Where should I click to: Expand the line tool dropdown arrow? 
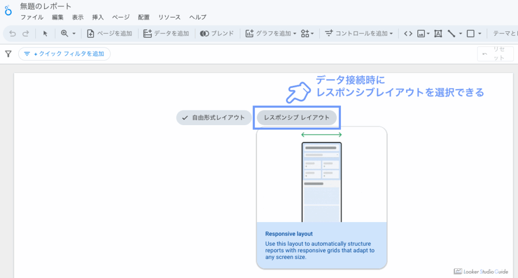click(x=460, y=34)
